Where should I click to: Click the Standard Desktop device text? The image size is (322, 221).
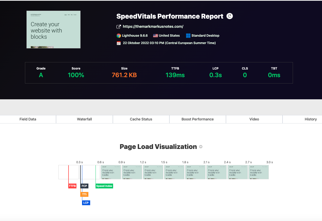[x=205, y=36]
